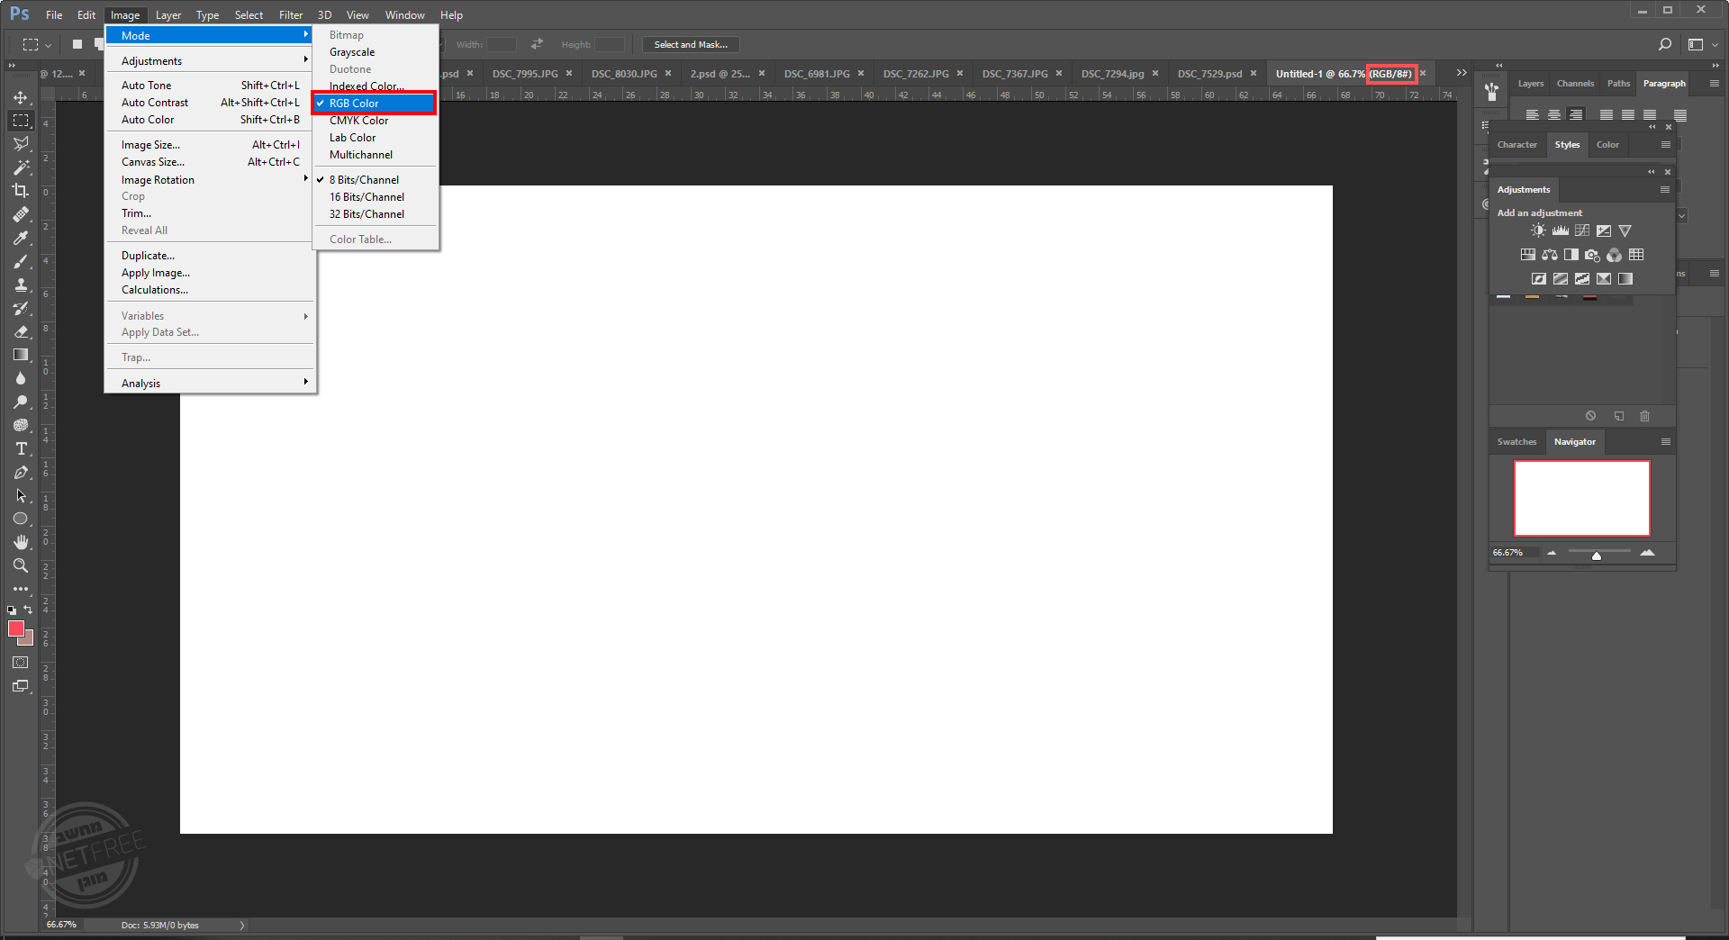Expand the Adjustments submenu
Viewport: 1729px width, 940px height.
(x=210, y=61)
